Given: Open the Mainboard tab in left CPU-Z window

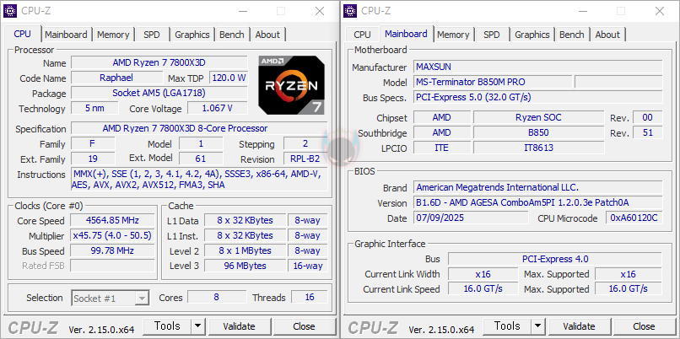Looking at the screenshot, I should point(66,35).
